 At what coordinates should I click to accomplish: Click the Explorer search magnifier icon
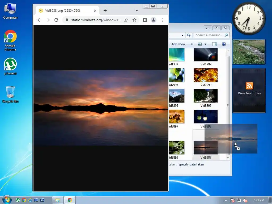pos(226,35)
